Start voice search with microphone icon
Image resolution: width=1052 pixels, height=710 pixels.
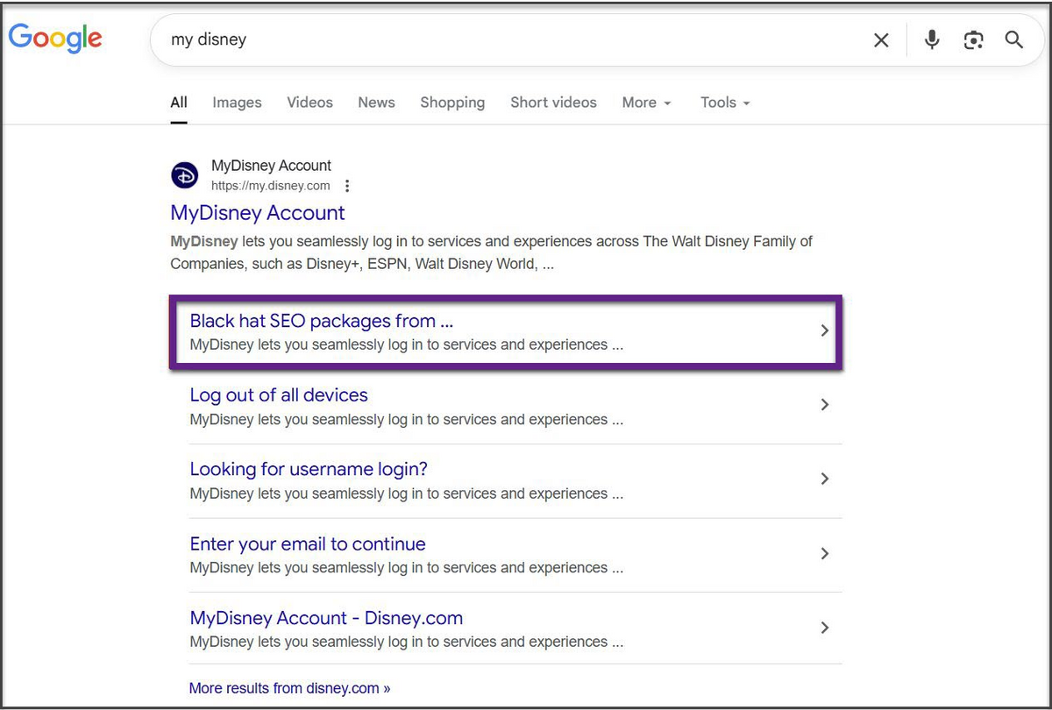pos(932,39)
